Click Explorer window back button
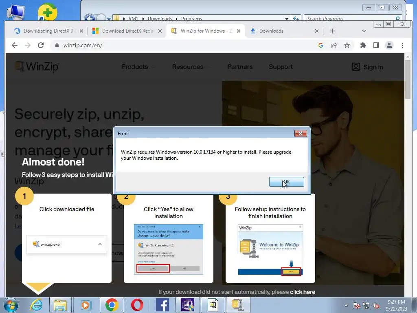Screen dimensions: 417x313 [x=90, y=18]
